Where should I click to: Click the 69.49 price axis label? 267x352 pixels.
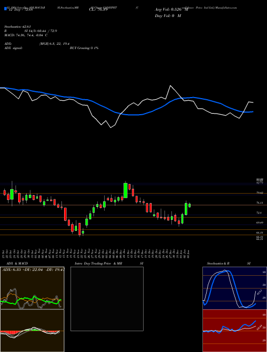260,222
